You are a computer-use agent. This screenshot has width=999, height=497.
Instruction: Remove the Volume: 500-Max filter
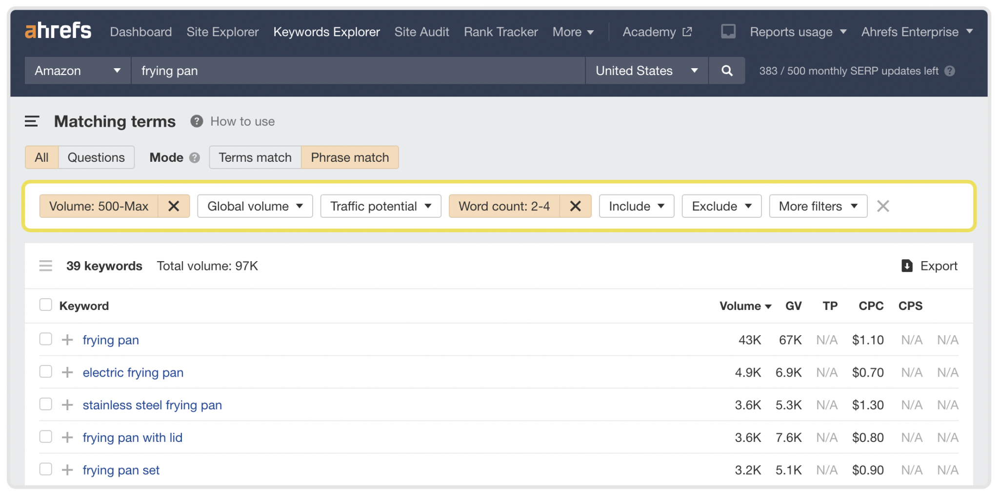[174, 206]
